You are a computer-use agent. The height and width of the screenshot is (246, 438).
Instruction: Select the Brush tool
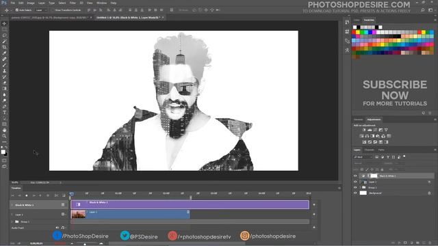pyautogui.click(x=4, y=65)
